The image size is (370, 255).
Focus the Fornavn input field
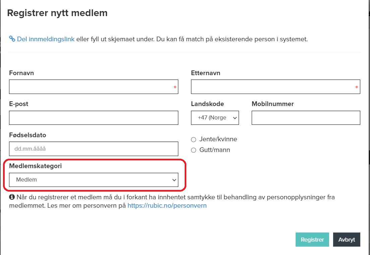[94, 87]
